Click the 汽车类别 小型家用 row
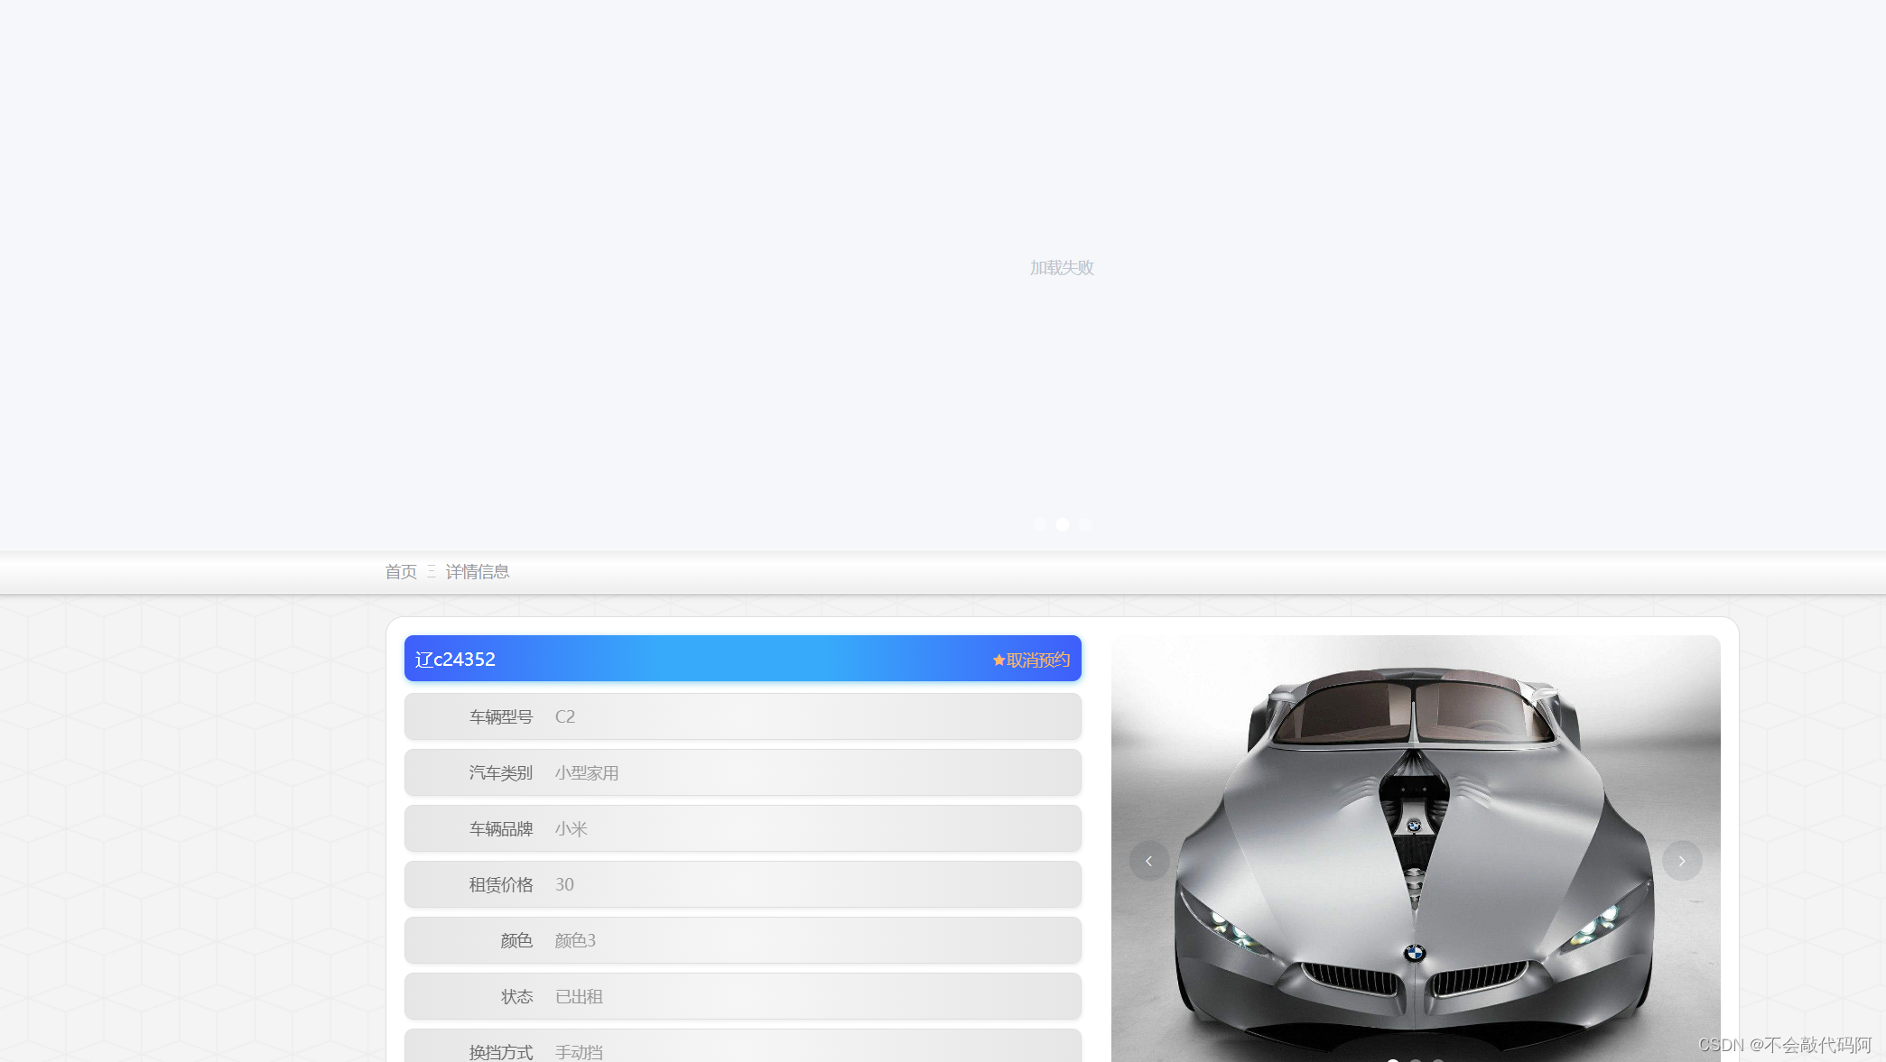1886x1062 pixels. pyautogui.click(x=742, y=772)
